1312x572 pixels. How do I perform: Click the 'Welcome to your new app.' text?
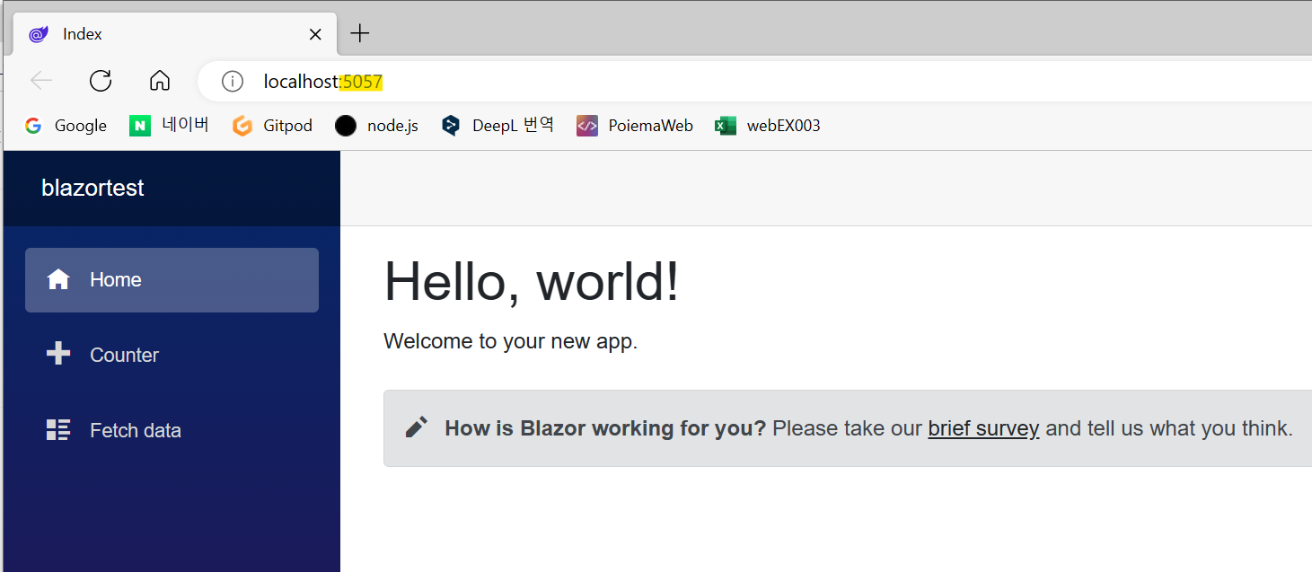pos(510,341)
